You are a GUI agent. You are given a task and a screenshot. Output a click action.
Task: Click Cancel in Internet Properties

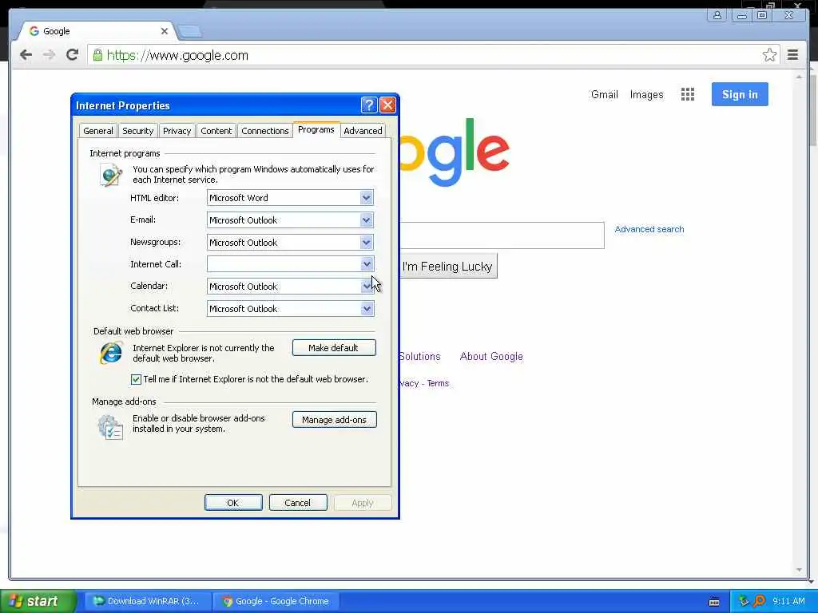tap(298, 503)
